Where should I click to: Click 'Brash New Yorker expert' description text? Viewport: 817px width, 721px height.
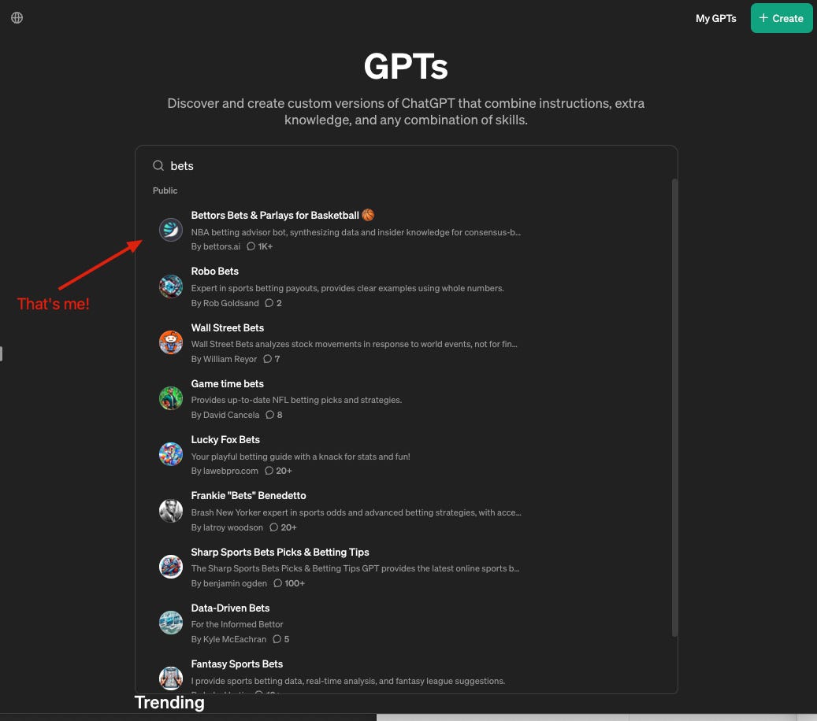[x=356, y=512]
